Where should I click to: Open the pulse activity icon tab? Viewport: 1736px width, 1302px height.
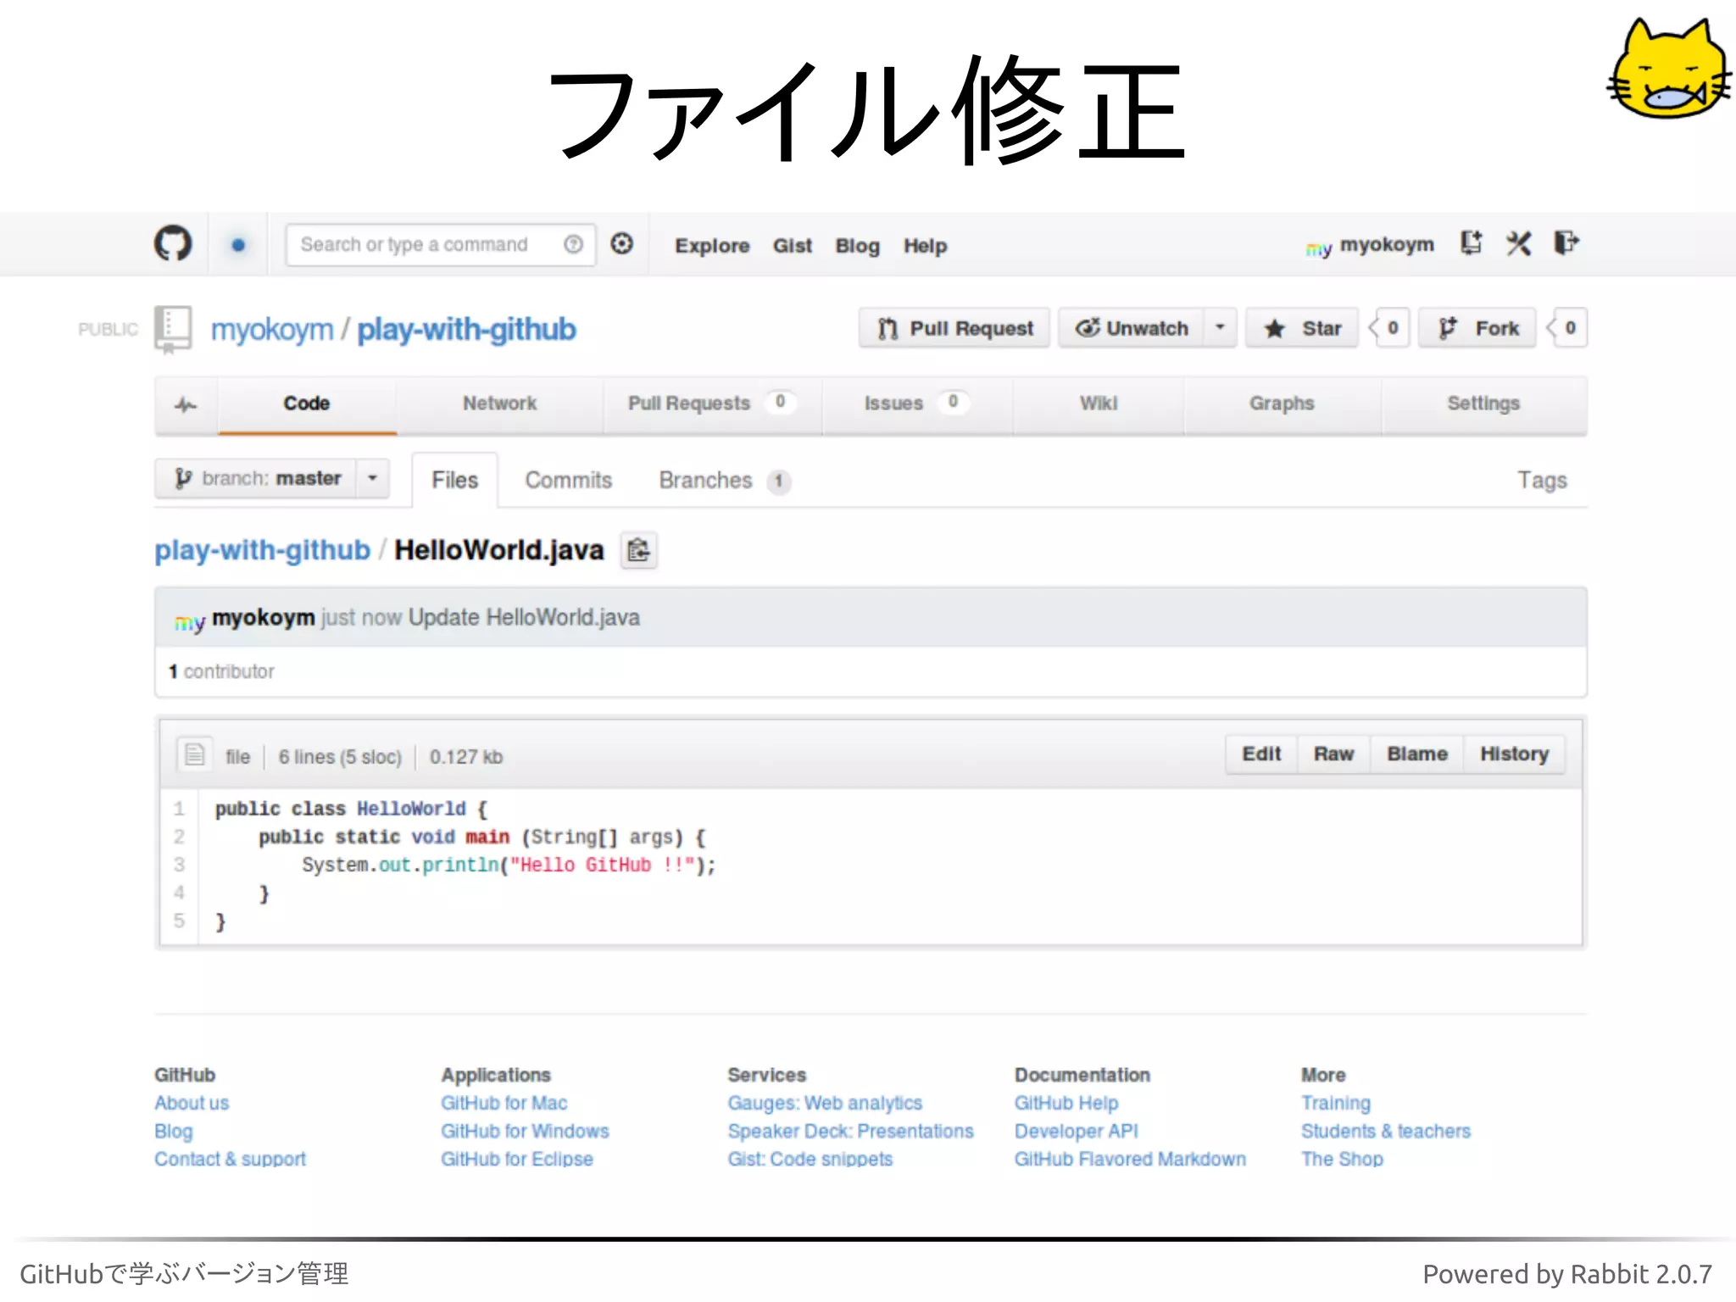186,404
